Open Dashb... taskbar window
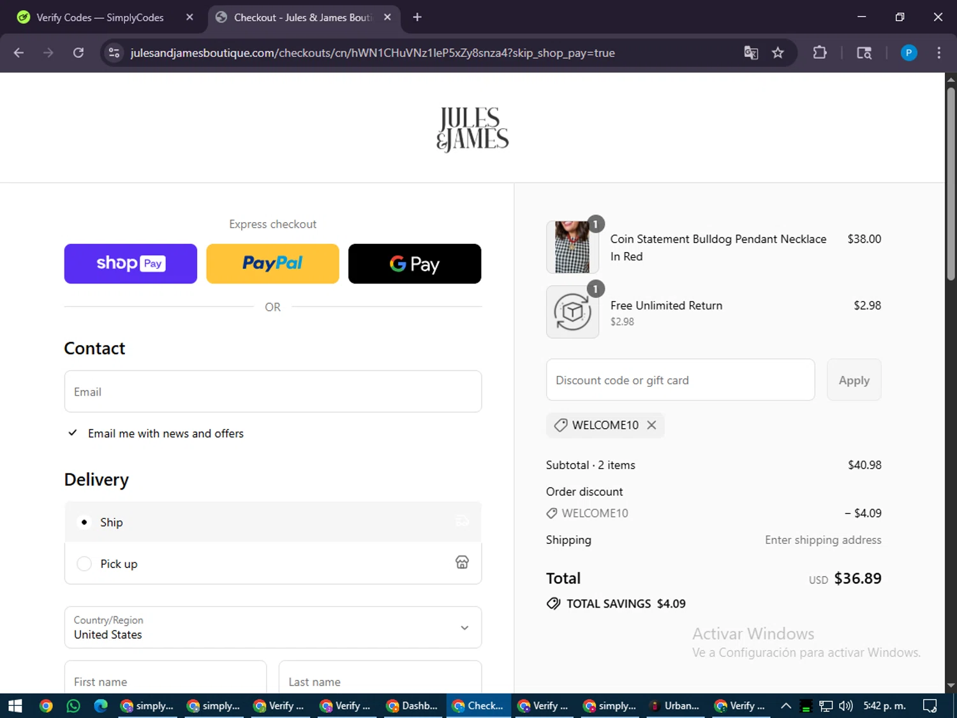This screenshot has width=957, height=718. tap(412, 706)
